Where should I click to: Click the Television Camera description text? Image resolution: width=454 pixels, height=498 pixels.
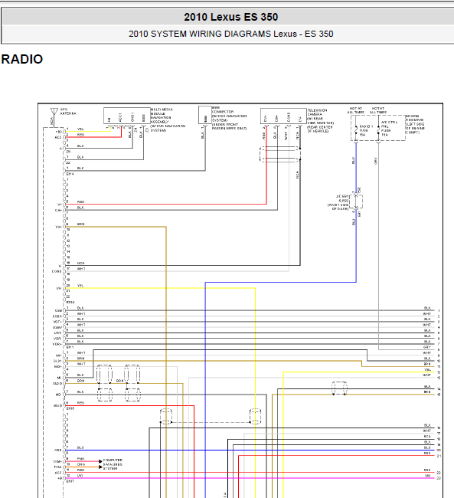[320, 121]
